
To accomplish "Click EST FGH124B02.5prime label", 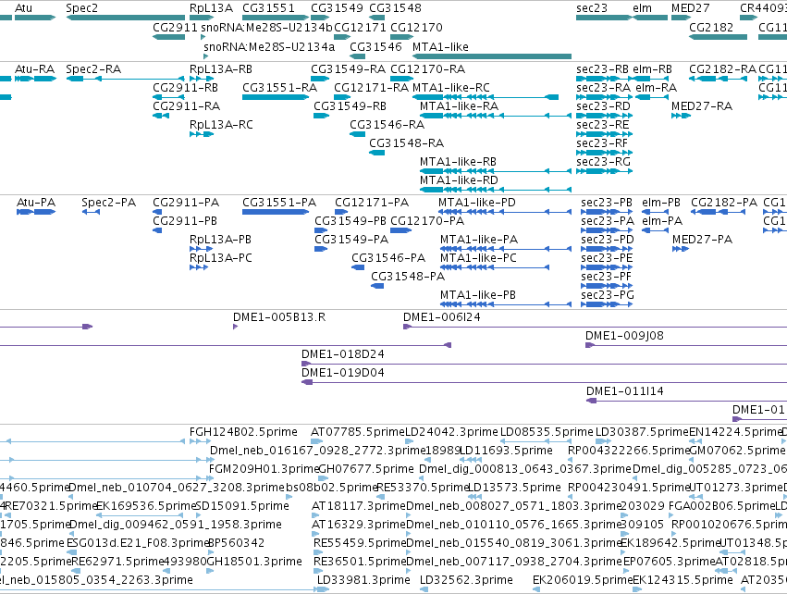I will tap(243, 432).
